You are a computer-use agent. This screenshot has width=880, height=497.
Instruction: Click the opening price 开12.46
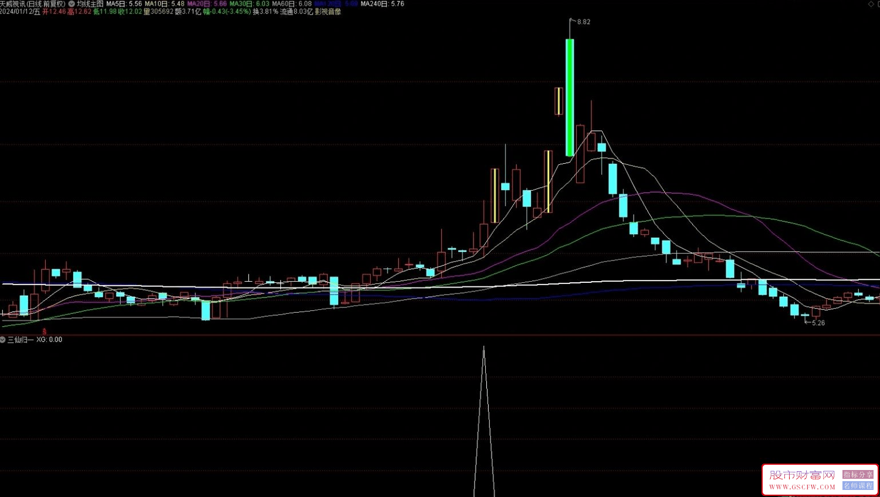[x=54, y=12]
